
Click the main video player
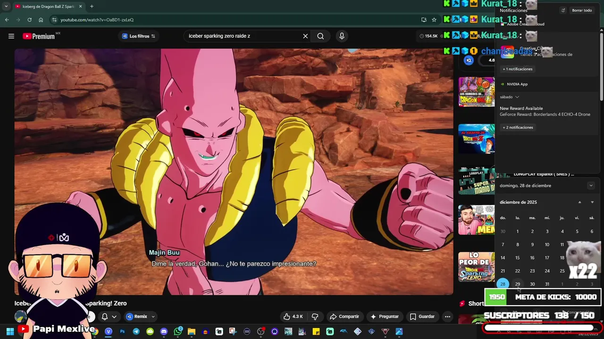pos(234,172)
